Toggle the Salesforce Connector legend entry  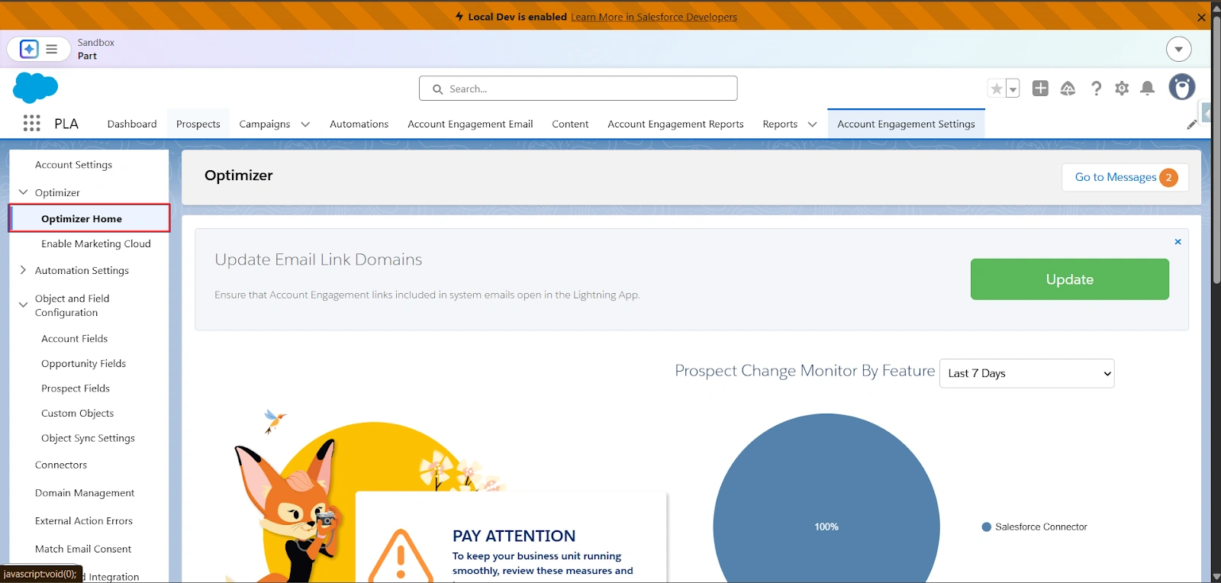click(x=1034, y=527)
